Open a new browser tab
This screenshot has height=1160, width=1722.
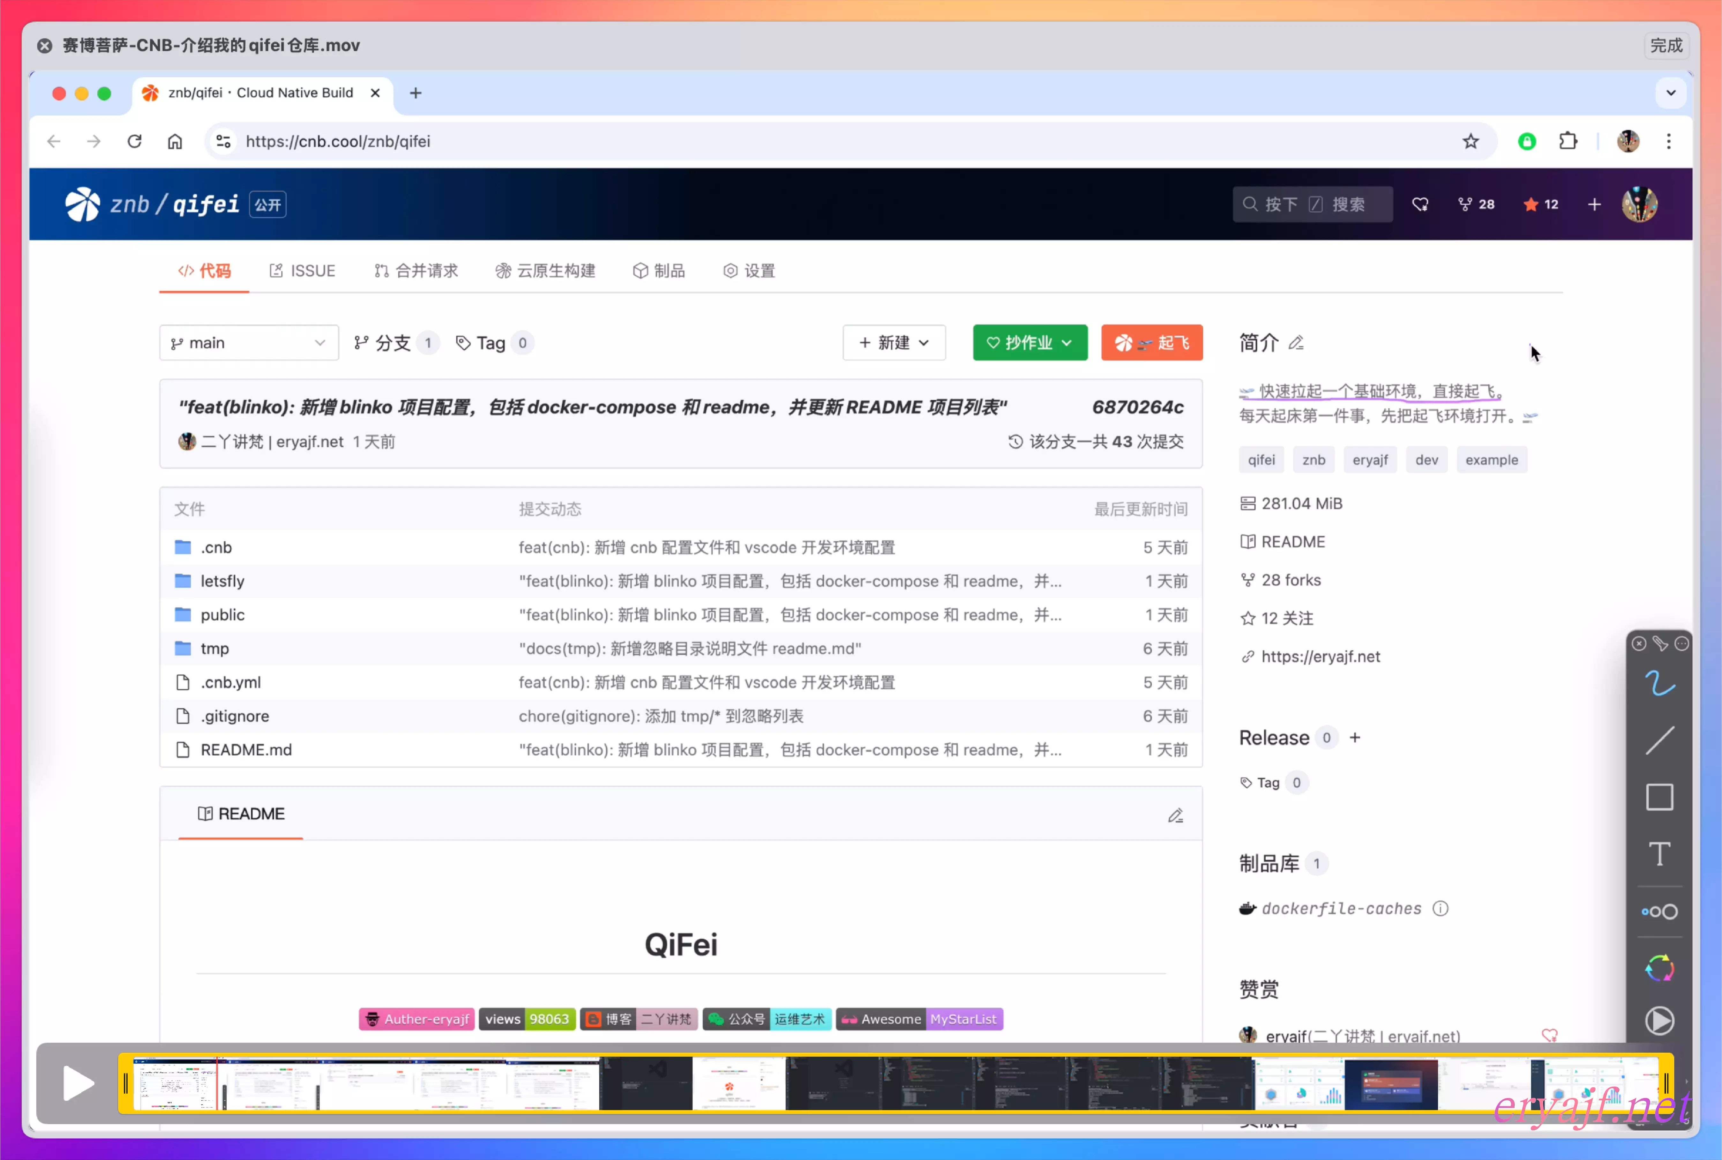415,93
